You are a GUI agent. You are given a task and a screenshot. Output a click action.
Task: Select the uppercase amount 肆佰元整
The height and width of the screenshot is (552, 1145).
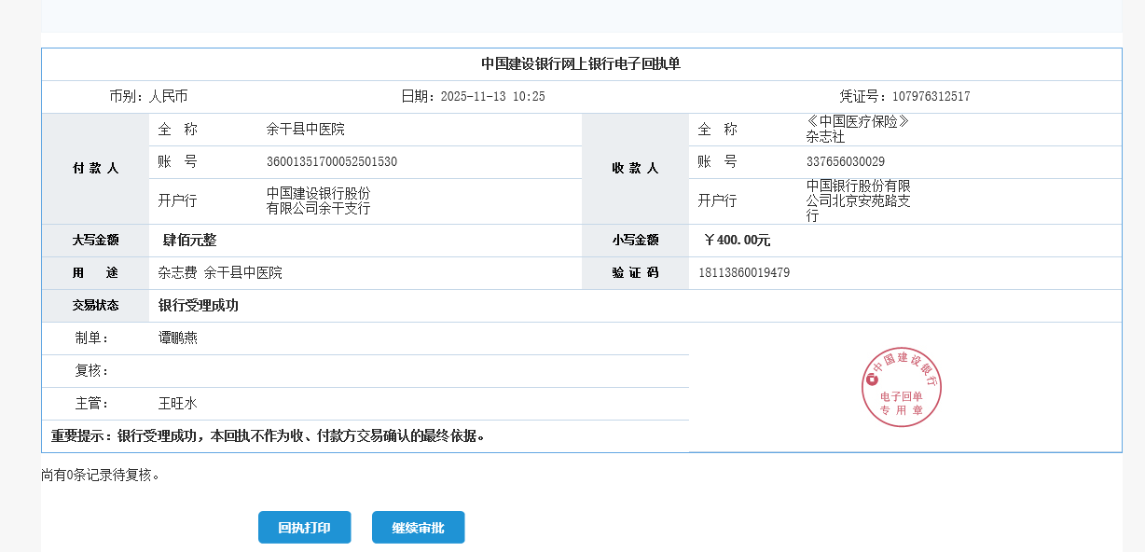coord(189,241)
